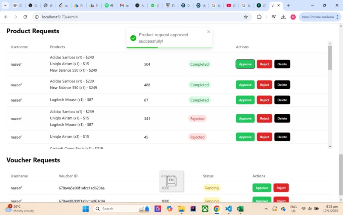
Task: Show hidden system tray icons
Action: coord(266,209)
